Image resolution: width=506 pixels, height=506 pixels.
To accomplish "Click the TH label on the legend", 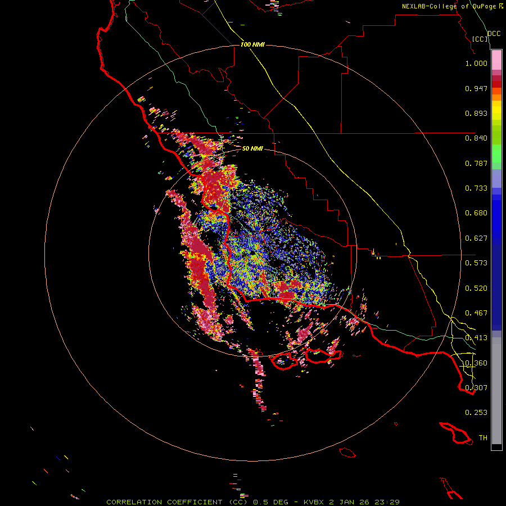I will pyautogui.click(x=483, y=438).
